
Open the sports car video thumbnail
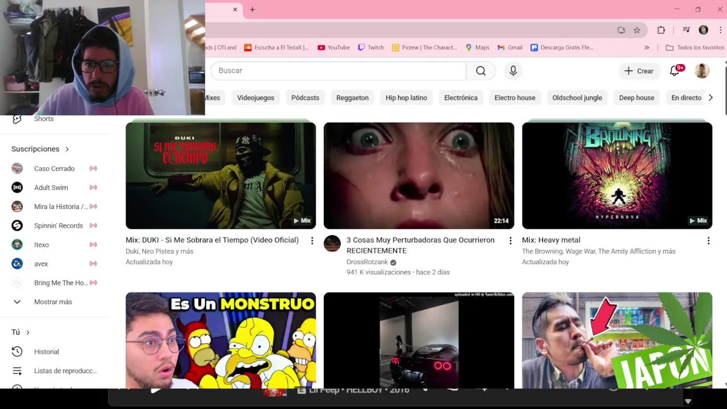tap(419, 340)
